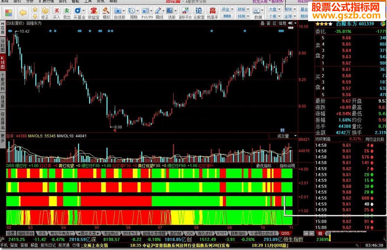Open 综合排名 in left sidebar

click(3, 121)
